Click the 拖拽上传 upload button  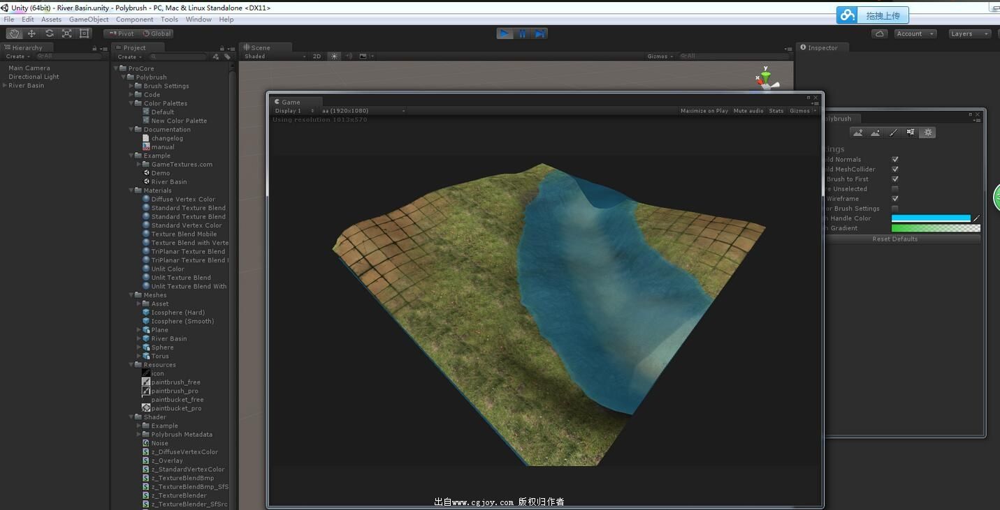pyautogui.click(x=883, y=15)
